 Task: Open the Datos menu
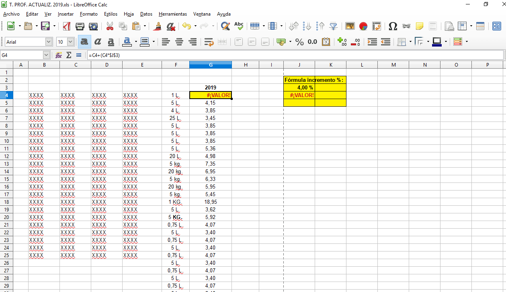(146, 14)
